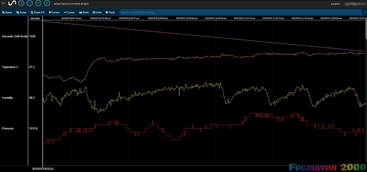Click the stream title 'sense hat environment stream'
The width and height of the screenshot is (367, 172).
click(71, 4)
